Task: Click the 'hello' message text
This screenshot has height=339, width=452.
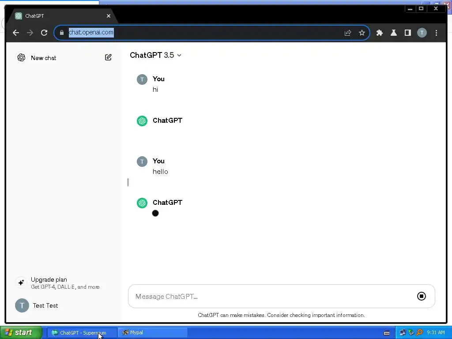Action: [x=160, y=172]
